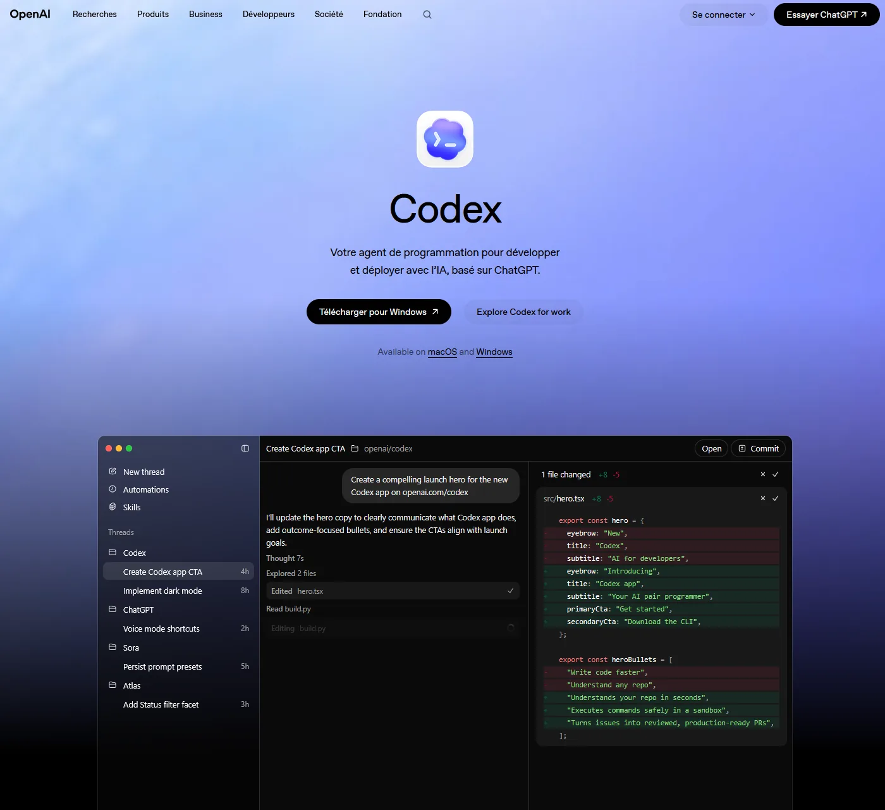Open the Business menu
The image size is (885, 810).
point(205,14)
